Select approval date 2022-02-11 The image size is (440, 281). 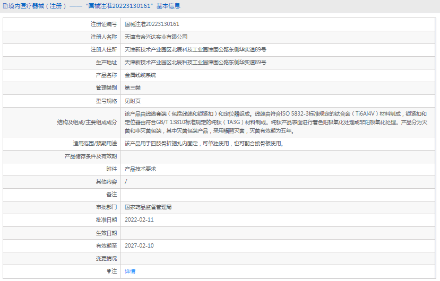point(139,219)
